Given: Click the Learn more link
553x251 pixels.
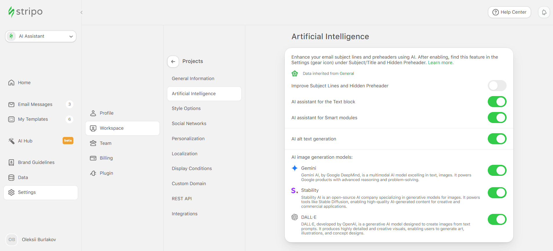Looking at the screenshot, I should (440, 62).
